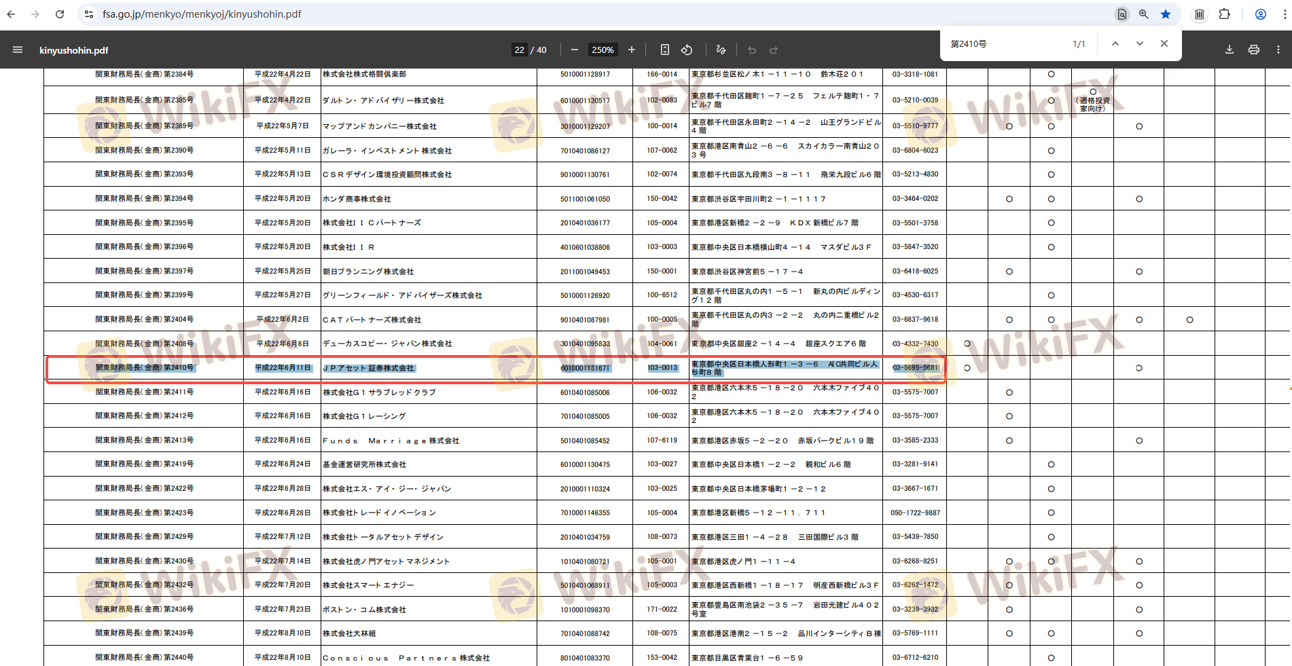Open the Chrome three-dot menu
Image resolution: width=1292 pixels, height=666 pixels.
click(x=1285, y=14)
